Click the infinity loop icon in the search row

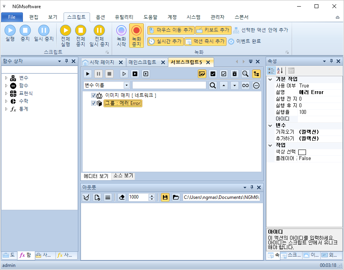(x=245, y=85)
